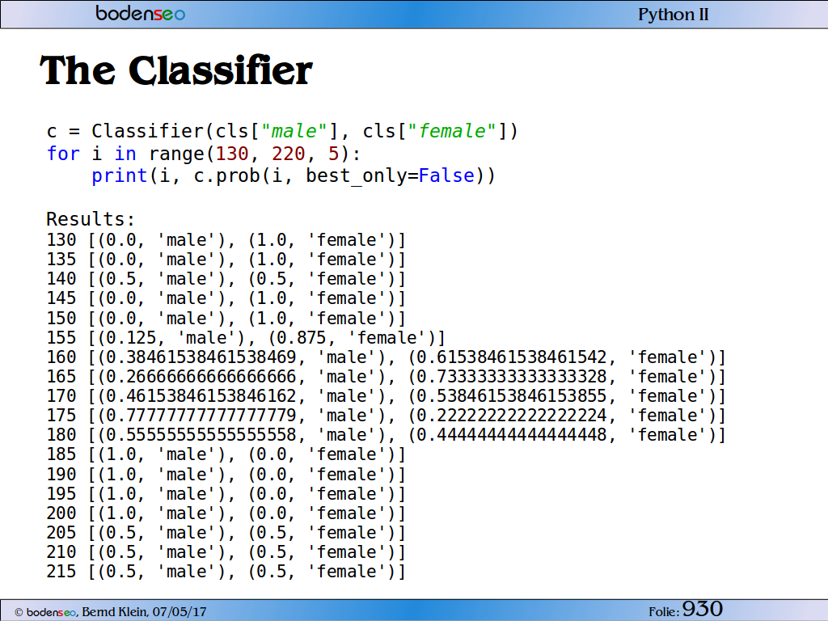Click the result row starting with 210
Viewport: 828px width, 621px height.
tap(226, 552)
